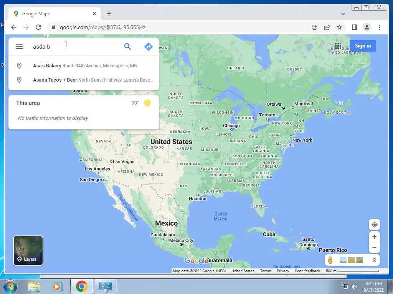Image resolution: width=393 pixels, height=294 pixels.
Task: Click the Mexico City label on map
Action: [181, 240]
